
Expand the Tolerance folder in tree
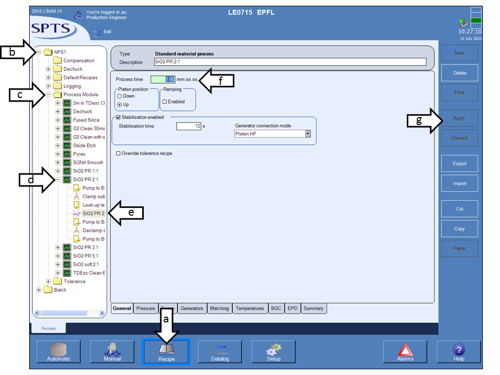(48, 281)
